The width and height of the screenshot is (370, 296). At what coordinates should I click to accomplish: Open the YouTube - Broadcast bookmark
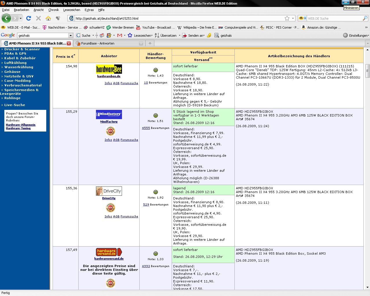coord(156,27)
